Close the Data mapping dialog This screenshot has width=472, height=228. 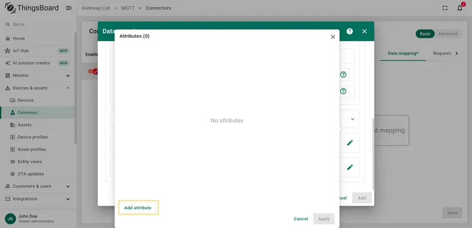click(365, 31)
